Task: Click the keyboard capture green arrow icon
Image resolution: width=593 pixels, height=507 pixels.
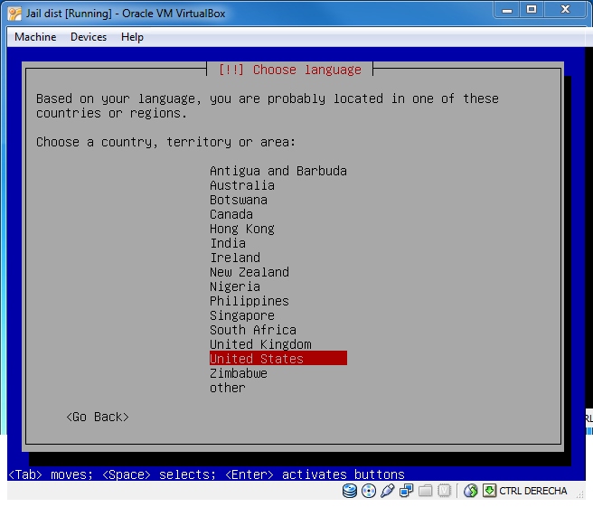Action: pyautogui.click(x=489, y=491)
